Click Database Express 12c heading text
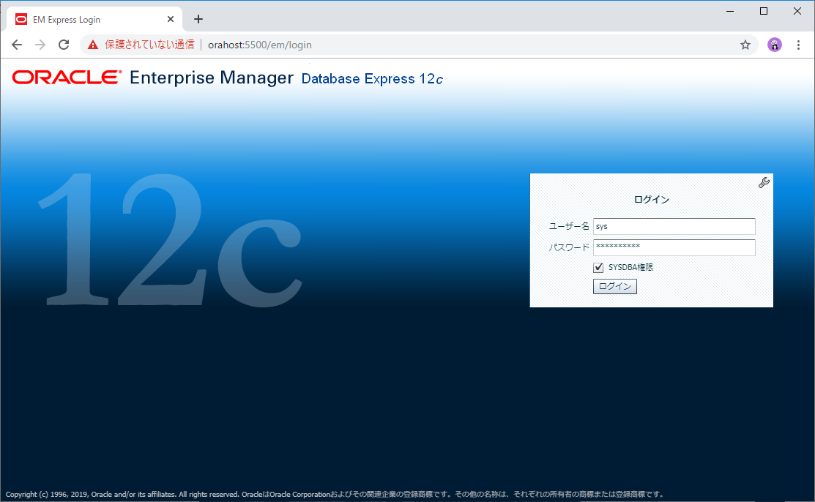 (372, 78)
